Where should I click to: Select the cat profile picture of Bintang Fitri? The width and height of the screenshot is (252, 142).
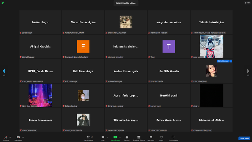(x=126, y=22)
